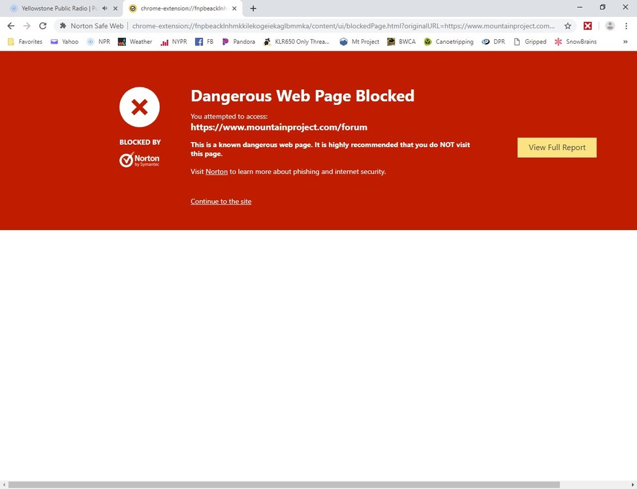
Task: Open the NYPR bookmark
Action: 174,41
